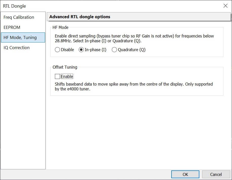Tick the Offset Tuning Enable checkbox

(57, 76)
